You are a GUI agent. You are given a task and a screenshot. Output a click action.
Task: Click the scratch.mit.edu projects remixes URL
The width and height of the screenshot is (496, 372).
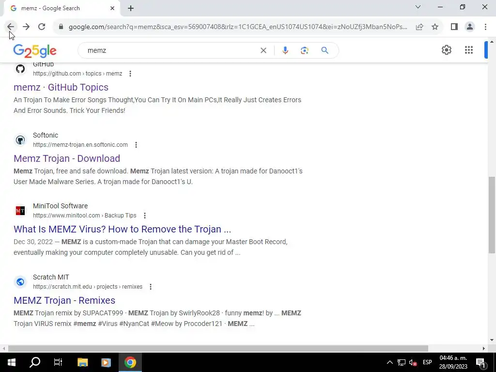pyautogui.click(x=88, y=287)
